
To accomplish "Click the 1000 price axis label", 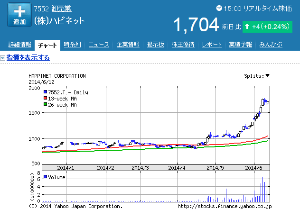I will point(35,139).
